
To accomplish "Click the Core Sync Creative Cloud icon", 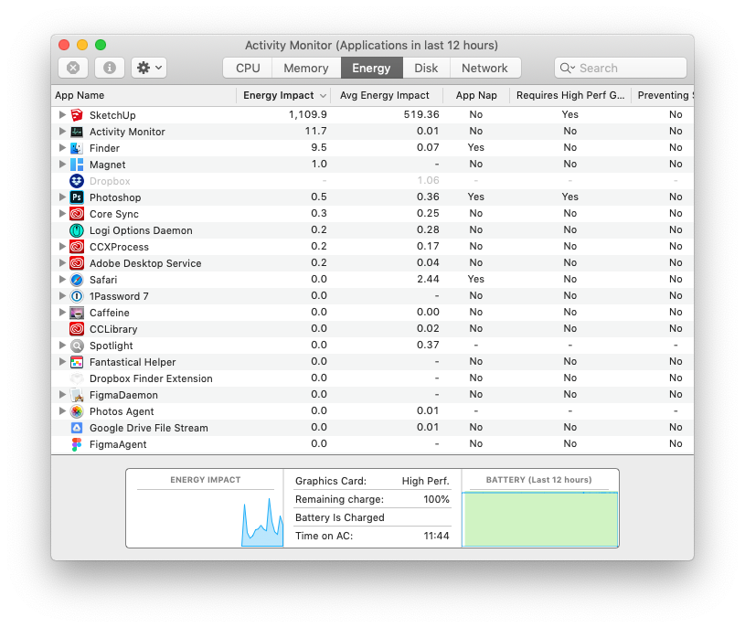I will coord(77,214).
